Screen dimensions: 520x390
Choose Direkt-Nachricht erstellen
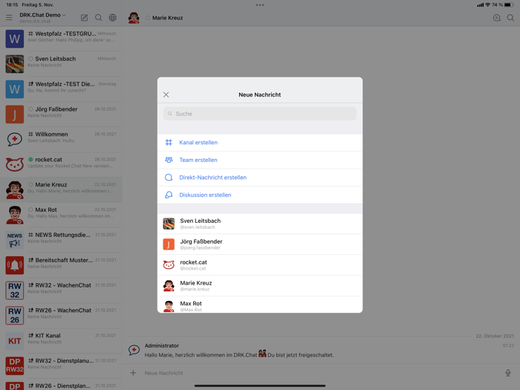(260, 178)
